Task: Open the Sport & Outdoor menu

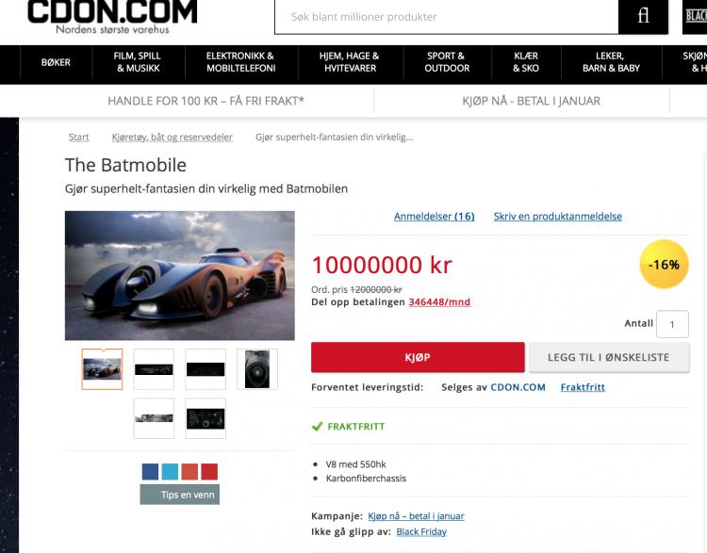Action: [447, 62]
